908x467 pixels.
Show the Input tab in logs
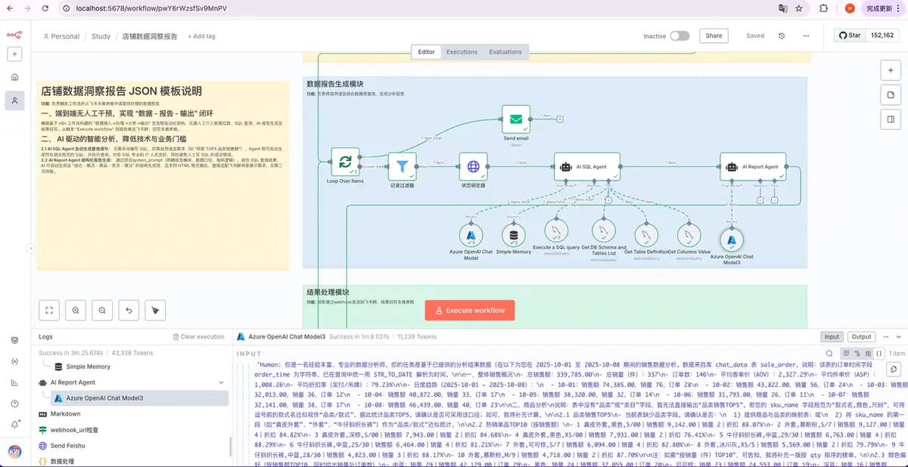click(832, 337)
